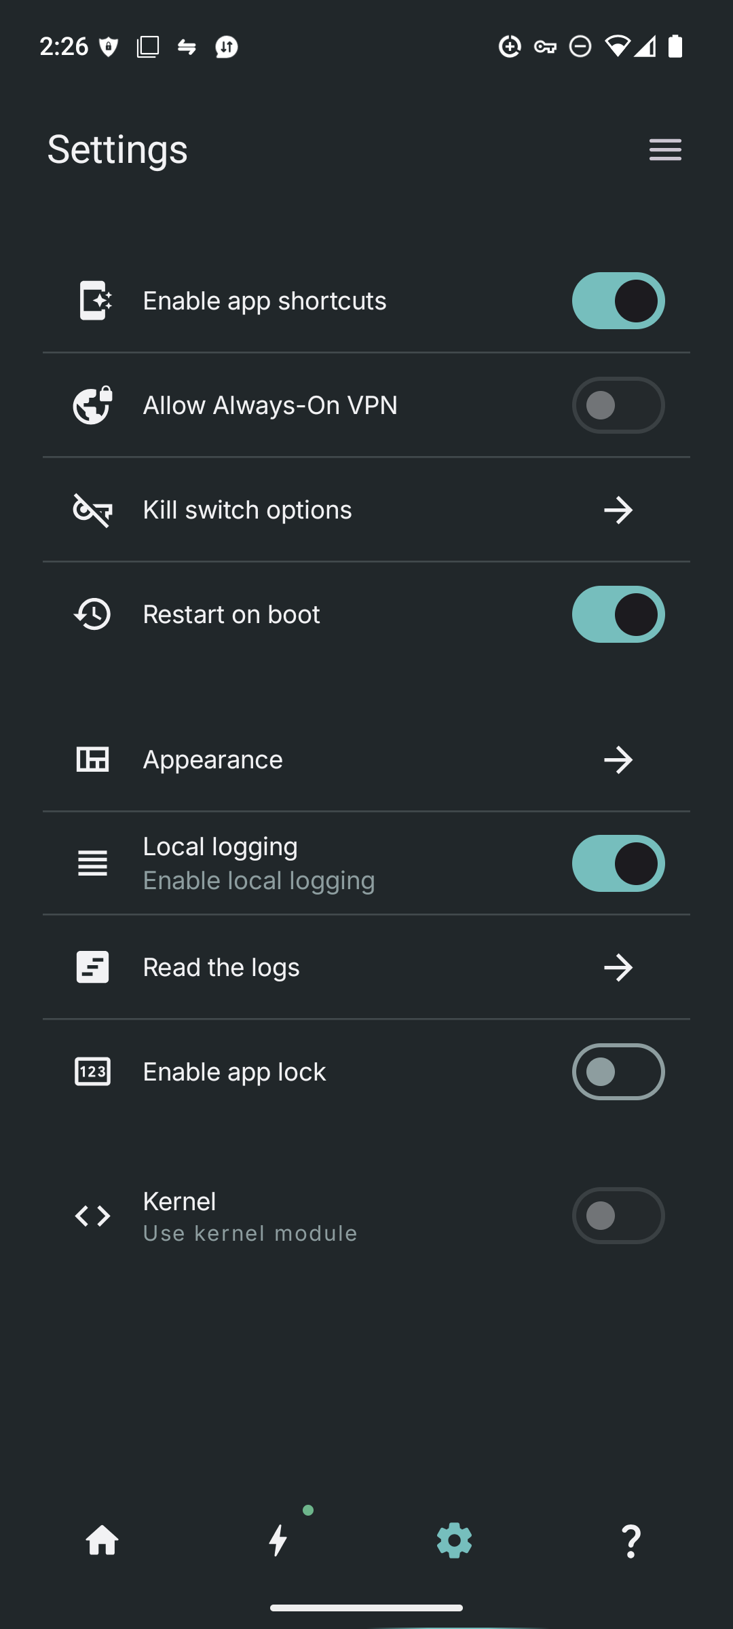Tap the Appearance layout icon
Image resolution: width=733 pixels, height=1629 pixels.
(x=92, y=760)
